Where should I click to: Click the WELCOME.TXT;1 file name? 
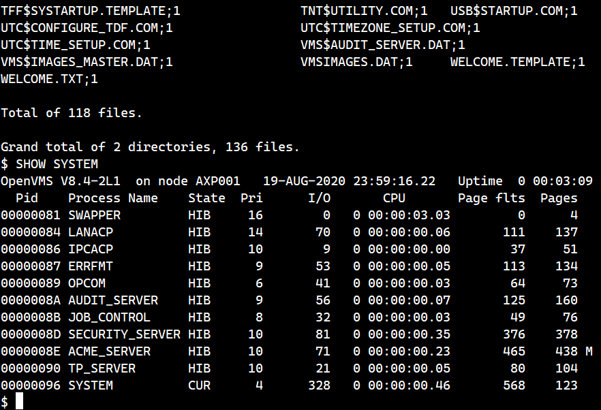click(x=50, y=79)
